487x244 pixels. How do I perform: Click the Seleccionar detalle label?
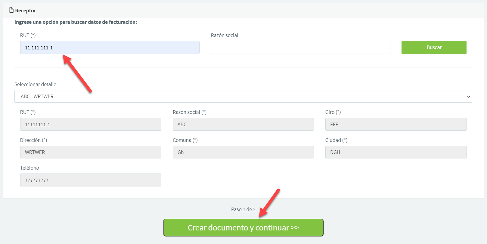pyautogui.click(x=35, y=84)
